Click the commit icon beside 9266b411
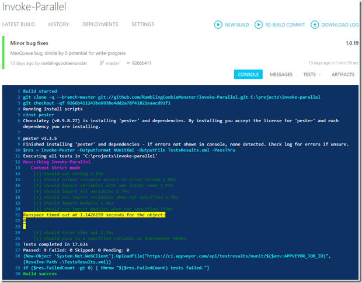The image size is (362, 283). 128,63
